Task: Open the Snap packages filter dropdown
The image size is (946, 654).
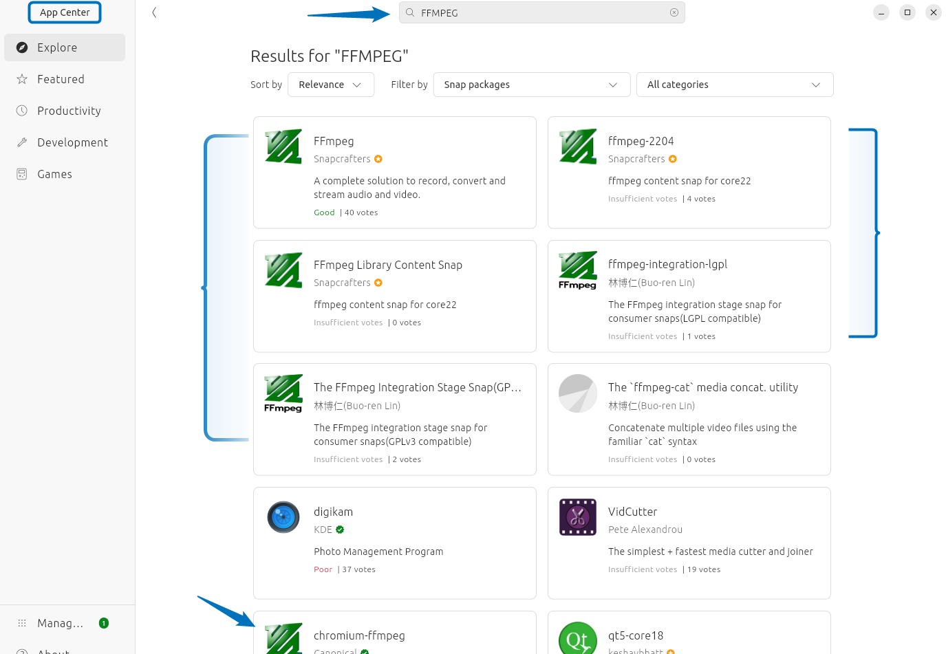Action: (x=531, y=85)
